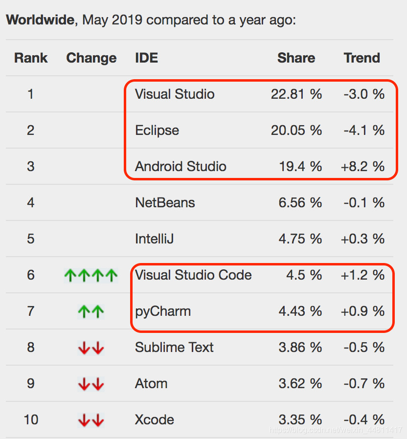
Task: Click the +1.2 % trend value
Action: coord(363,275)
